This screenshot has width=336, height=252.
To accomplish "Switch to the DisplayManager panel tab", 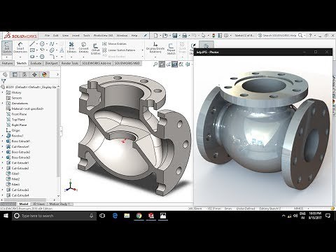I will pos(44,75).
